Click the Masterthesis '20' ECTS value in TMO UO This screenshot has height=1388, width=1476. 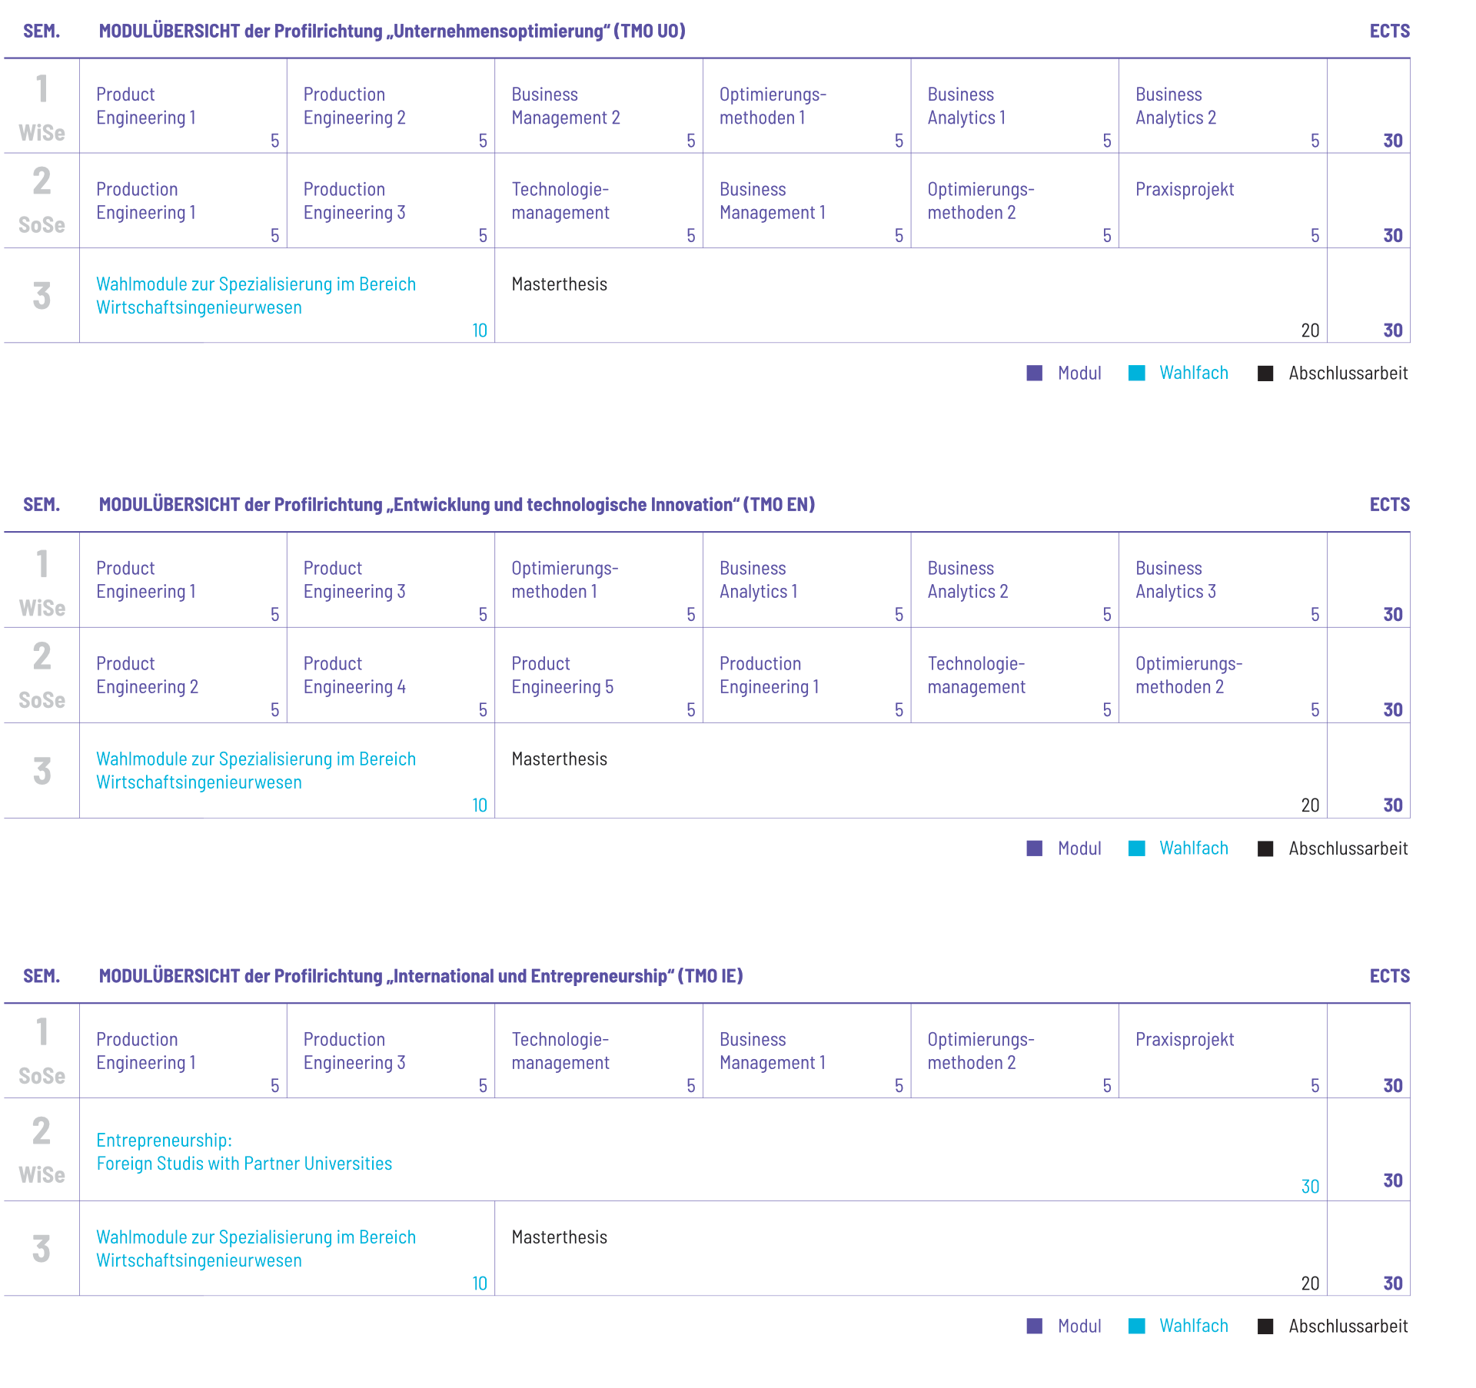click(x=1310, y=330)
